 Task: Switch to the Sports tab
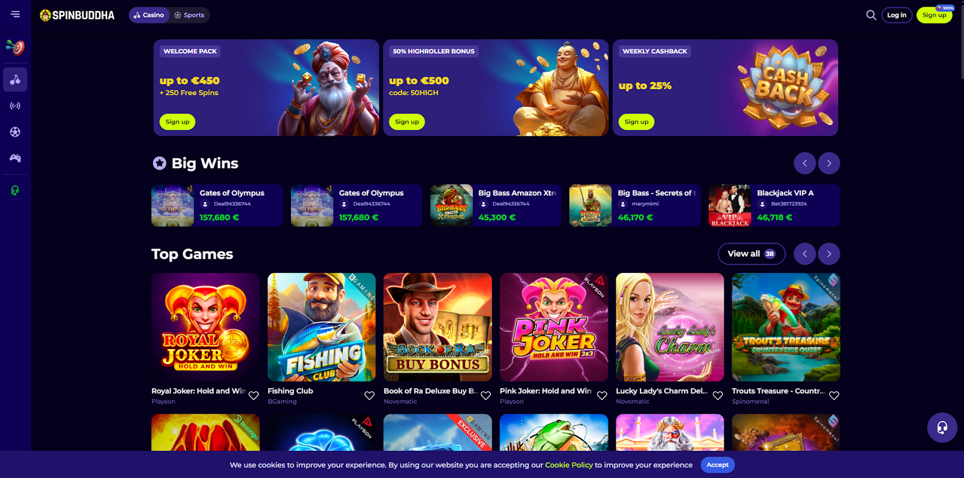coord(189,15)
